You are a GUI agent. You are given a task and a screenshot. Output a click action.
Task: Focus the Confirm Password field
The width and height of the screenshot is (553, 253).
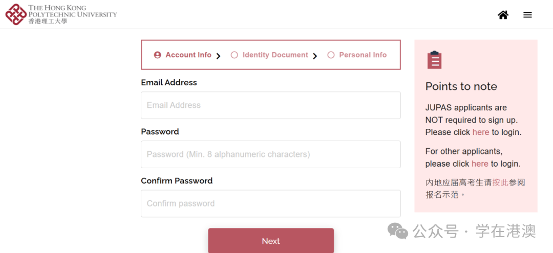(x=270, y=203)
